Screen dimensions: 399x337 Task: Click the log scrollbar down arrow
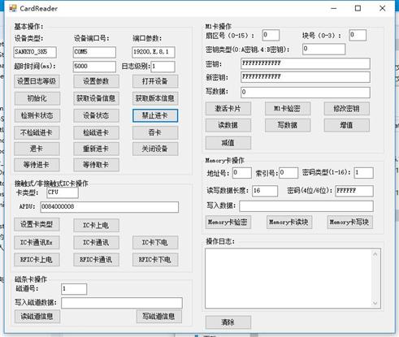(375, 303)
